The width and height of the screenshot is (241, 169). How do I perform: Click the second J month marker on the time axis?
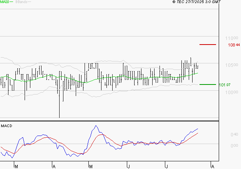[x=167, y=166]
